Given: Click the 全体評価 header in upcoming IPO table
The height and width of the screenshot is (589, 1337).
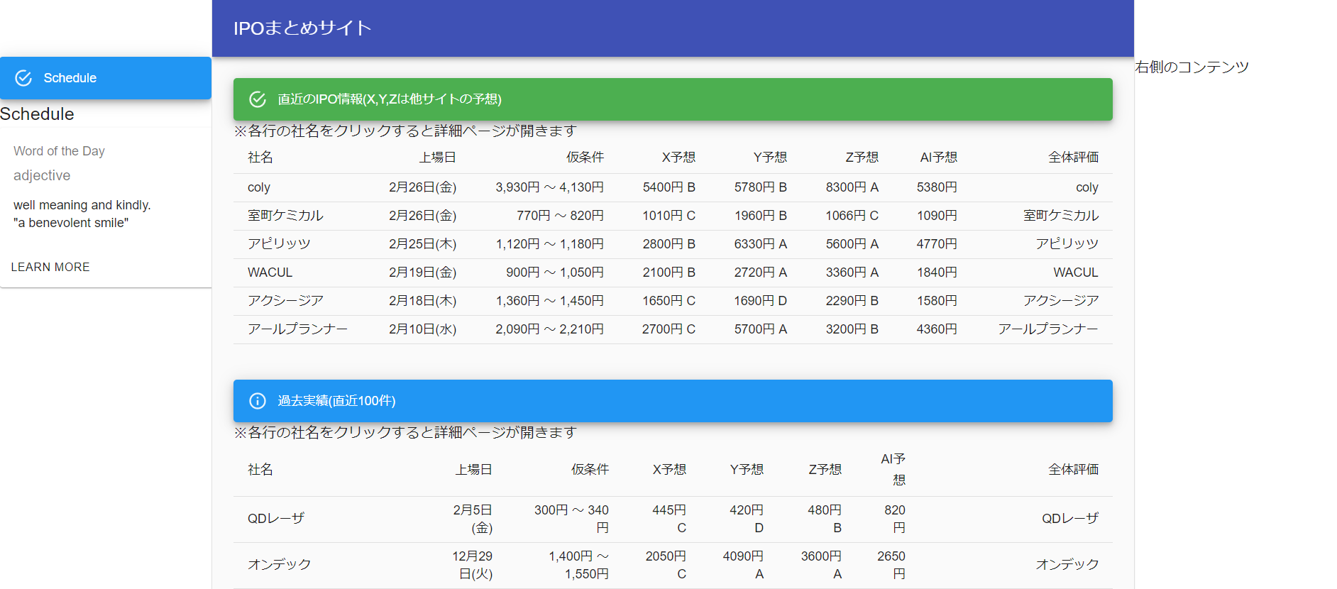Looking at the screenshot, I should coord(1074,158).
